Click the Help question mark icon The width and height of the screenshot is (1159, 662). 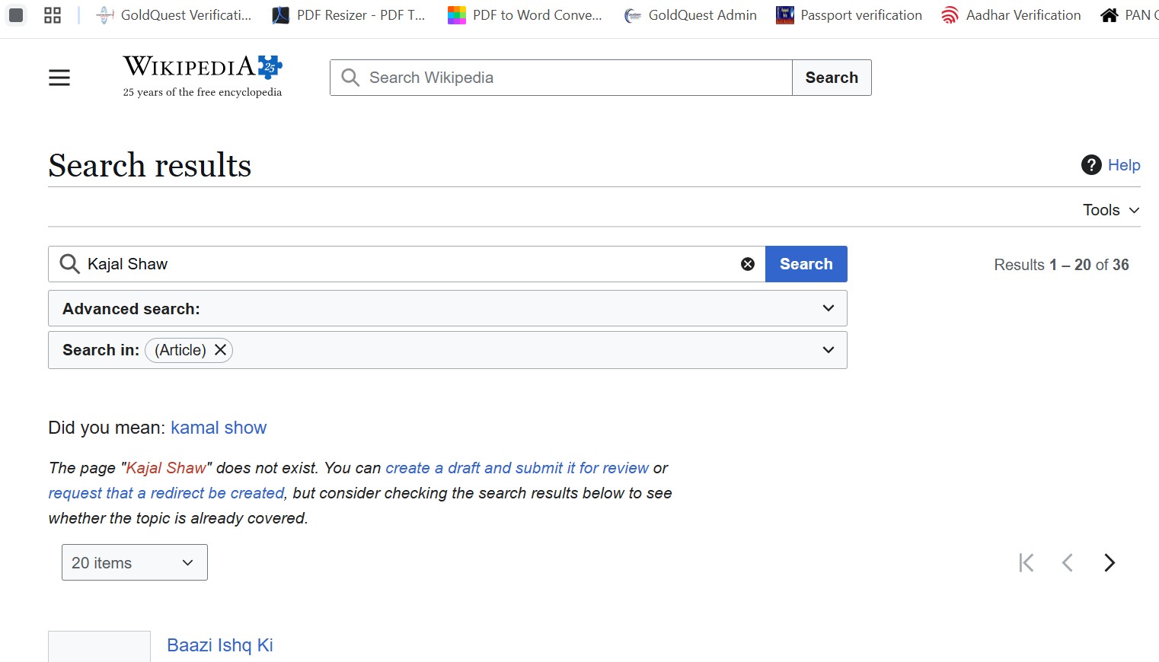(1091, 165)
